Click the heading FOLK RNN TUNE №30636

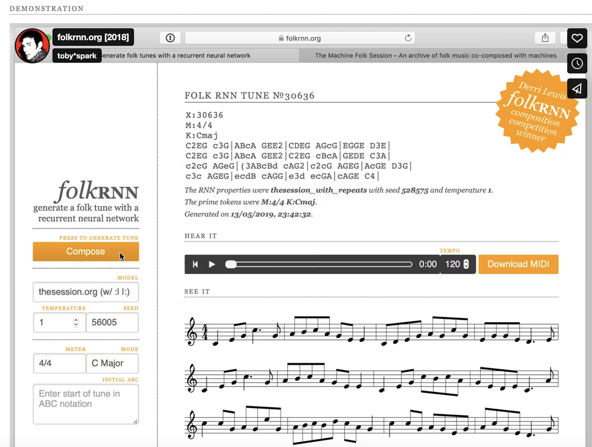[x=249, y=95]
